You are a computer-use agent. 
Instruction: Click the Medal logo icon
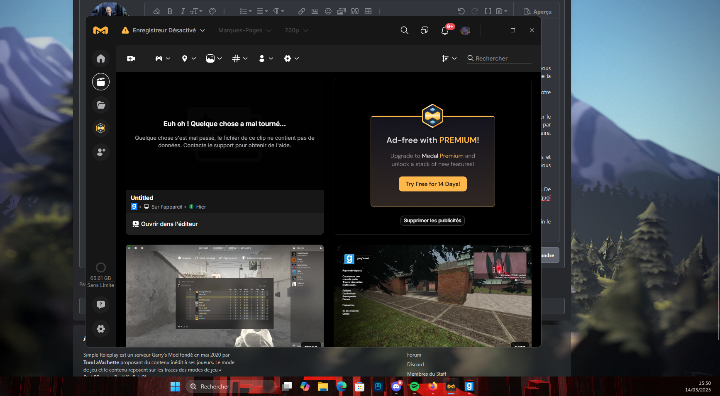point(100,30)
